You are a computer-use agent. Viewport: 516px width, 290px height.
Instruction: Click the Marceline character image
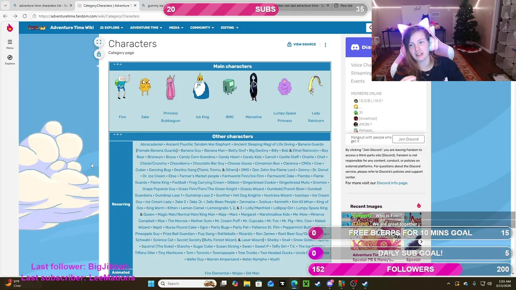click(x=254, y=87)
